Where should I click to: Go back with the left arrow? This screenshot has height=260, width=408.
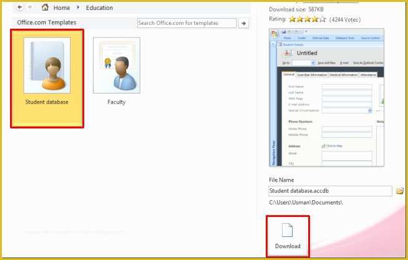coord(20,7)
